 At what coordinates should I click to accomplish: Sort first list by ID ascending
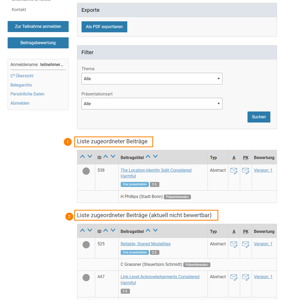click(106, 157)
